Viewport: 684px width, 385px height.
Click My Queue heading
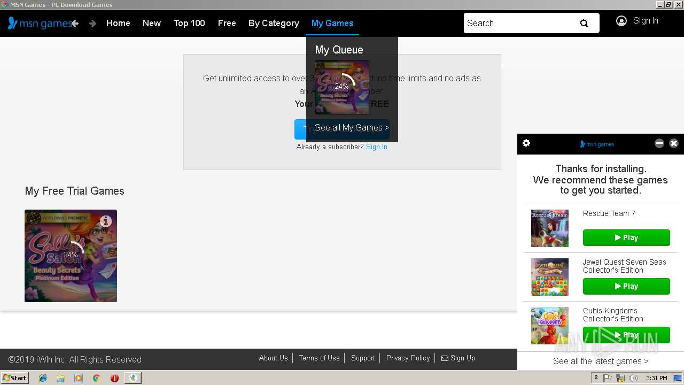pos(339,50)
